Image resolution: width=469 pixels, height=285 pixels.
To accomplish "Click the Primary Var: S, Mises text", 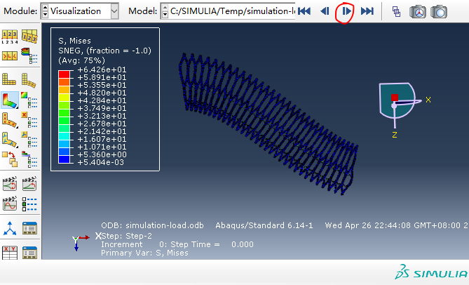I will [x=144, y=253].
